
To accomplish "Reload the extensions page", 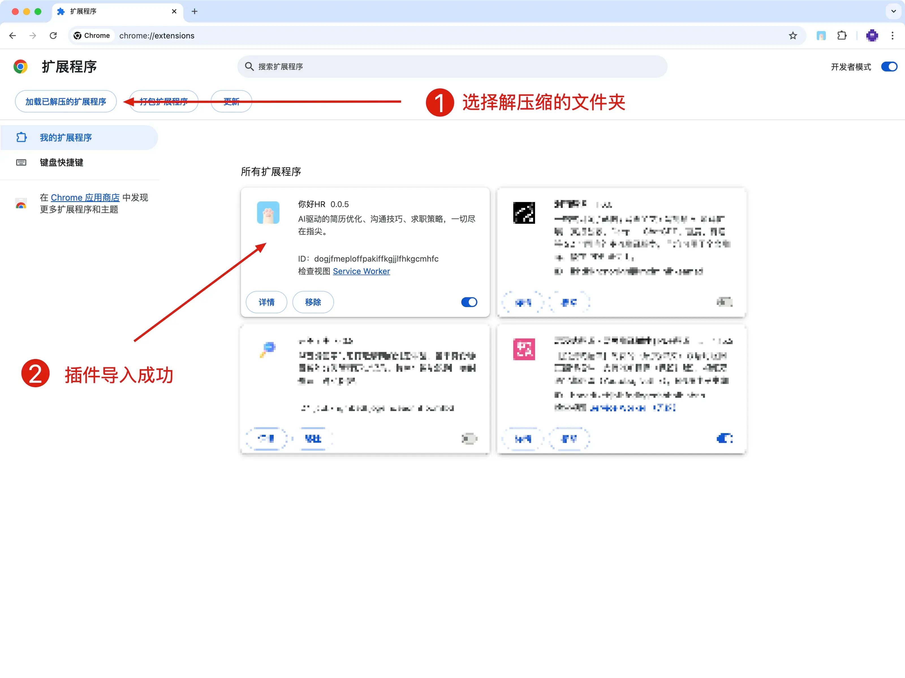I will 53,36.
